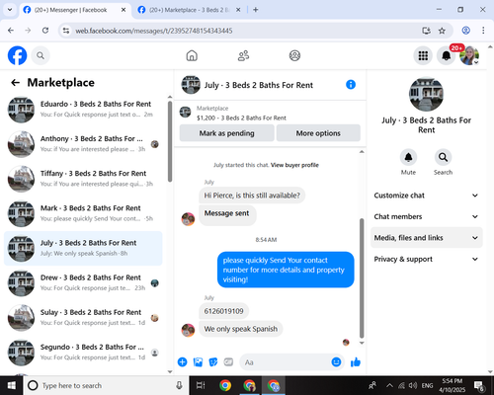Click the message '6126019109'

click(223, 311)
